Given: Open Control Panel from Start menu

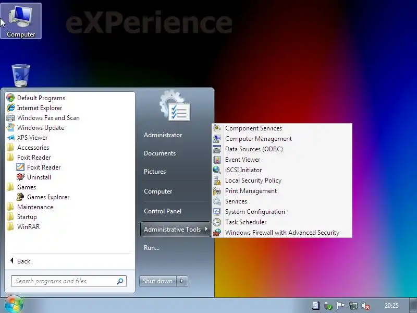Looking at the screenshot, I should click(x=163, y=211).
